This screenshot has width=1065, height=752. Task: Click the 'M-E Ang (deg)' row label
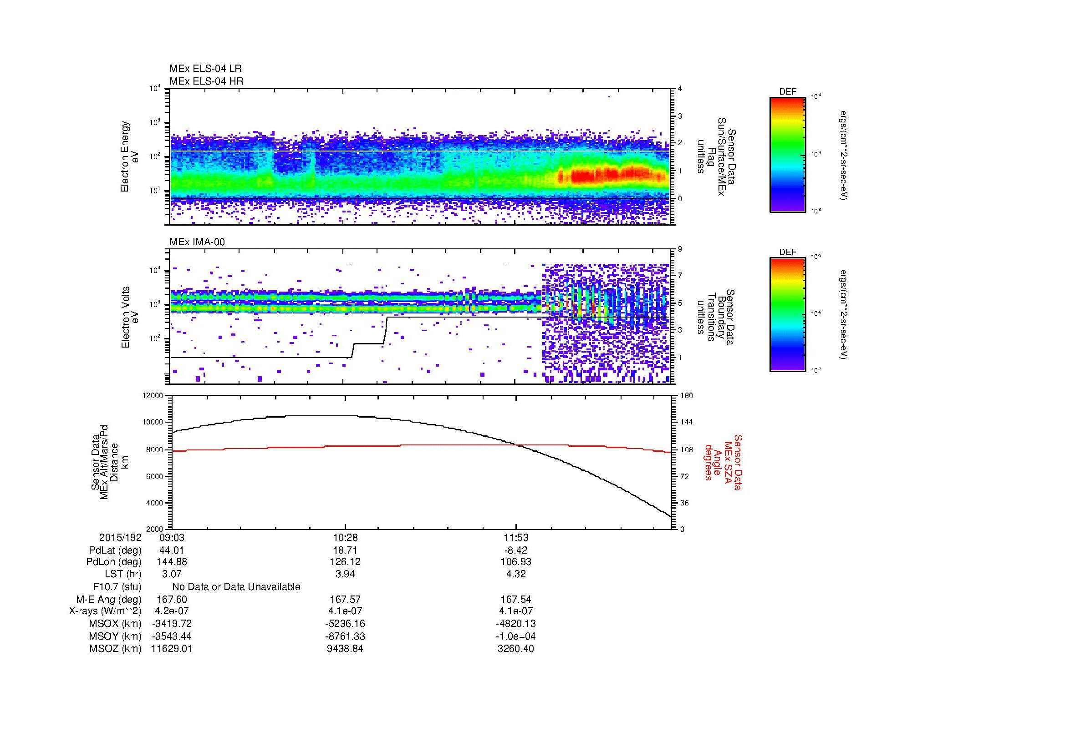tap(109, 600)
